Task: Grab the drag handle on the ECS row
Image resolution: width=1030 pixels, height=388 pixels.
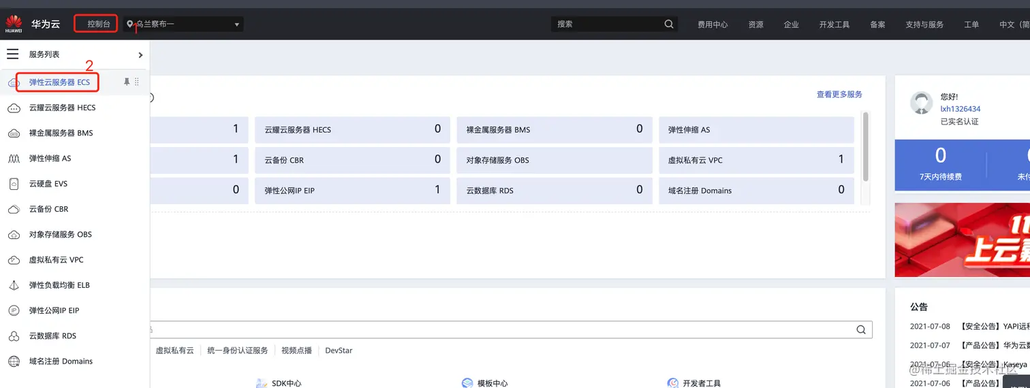Action: pyautogui.click(x=137, y=82)
